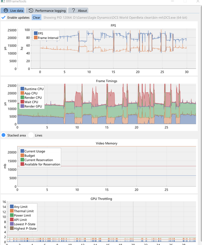The image size is (202, 245).
Task: Click the XRFrameTools app icon in title bar
Action: pos(3,1)
